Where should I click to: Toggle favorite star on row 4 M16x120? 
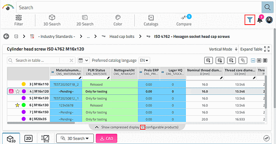(17, 91)
